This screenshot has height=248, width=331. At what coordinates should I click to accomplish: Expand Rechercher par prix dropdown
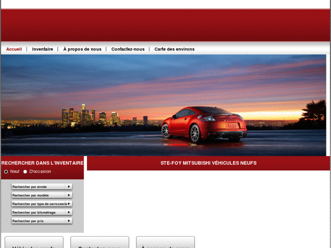(42, 221)
